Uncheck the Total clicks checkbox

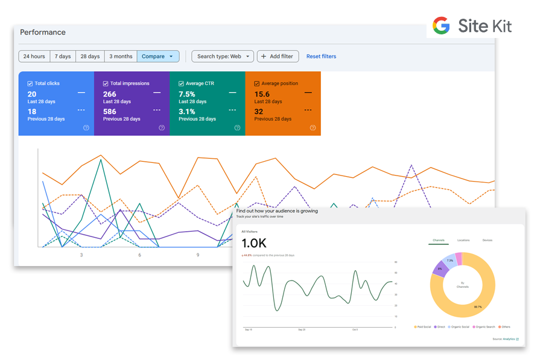(x=30, y=84)
